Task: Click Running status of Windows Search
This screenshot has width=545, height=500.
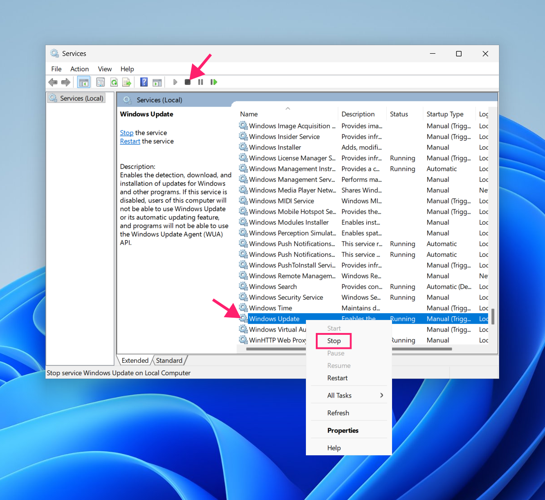Action: point(402,287)
